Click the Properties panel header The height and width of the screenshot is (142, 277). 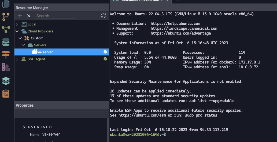[62, 105]
